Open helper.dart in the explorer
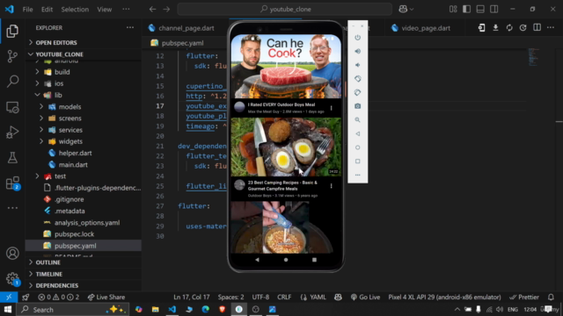The width and height of the screenshot is (563, 316). tap(75, 153)
